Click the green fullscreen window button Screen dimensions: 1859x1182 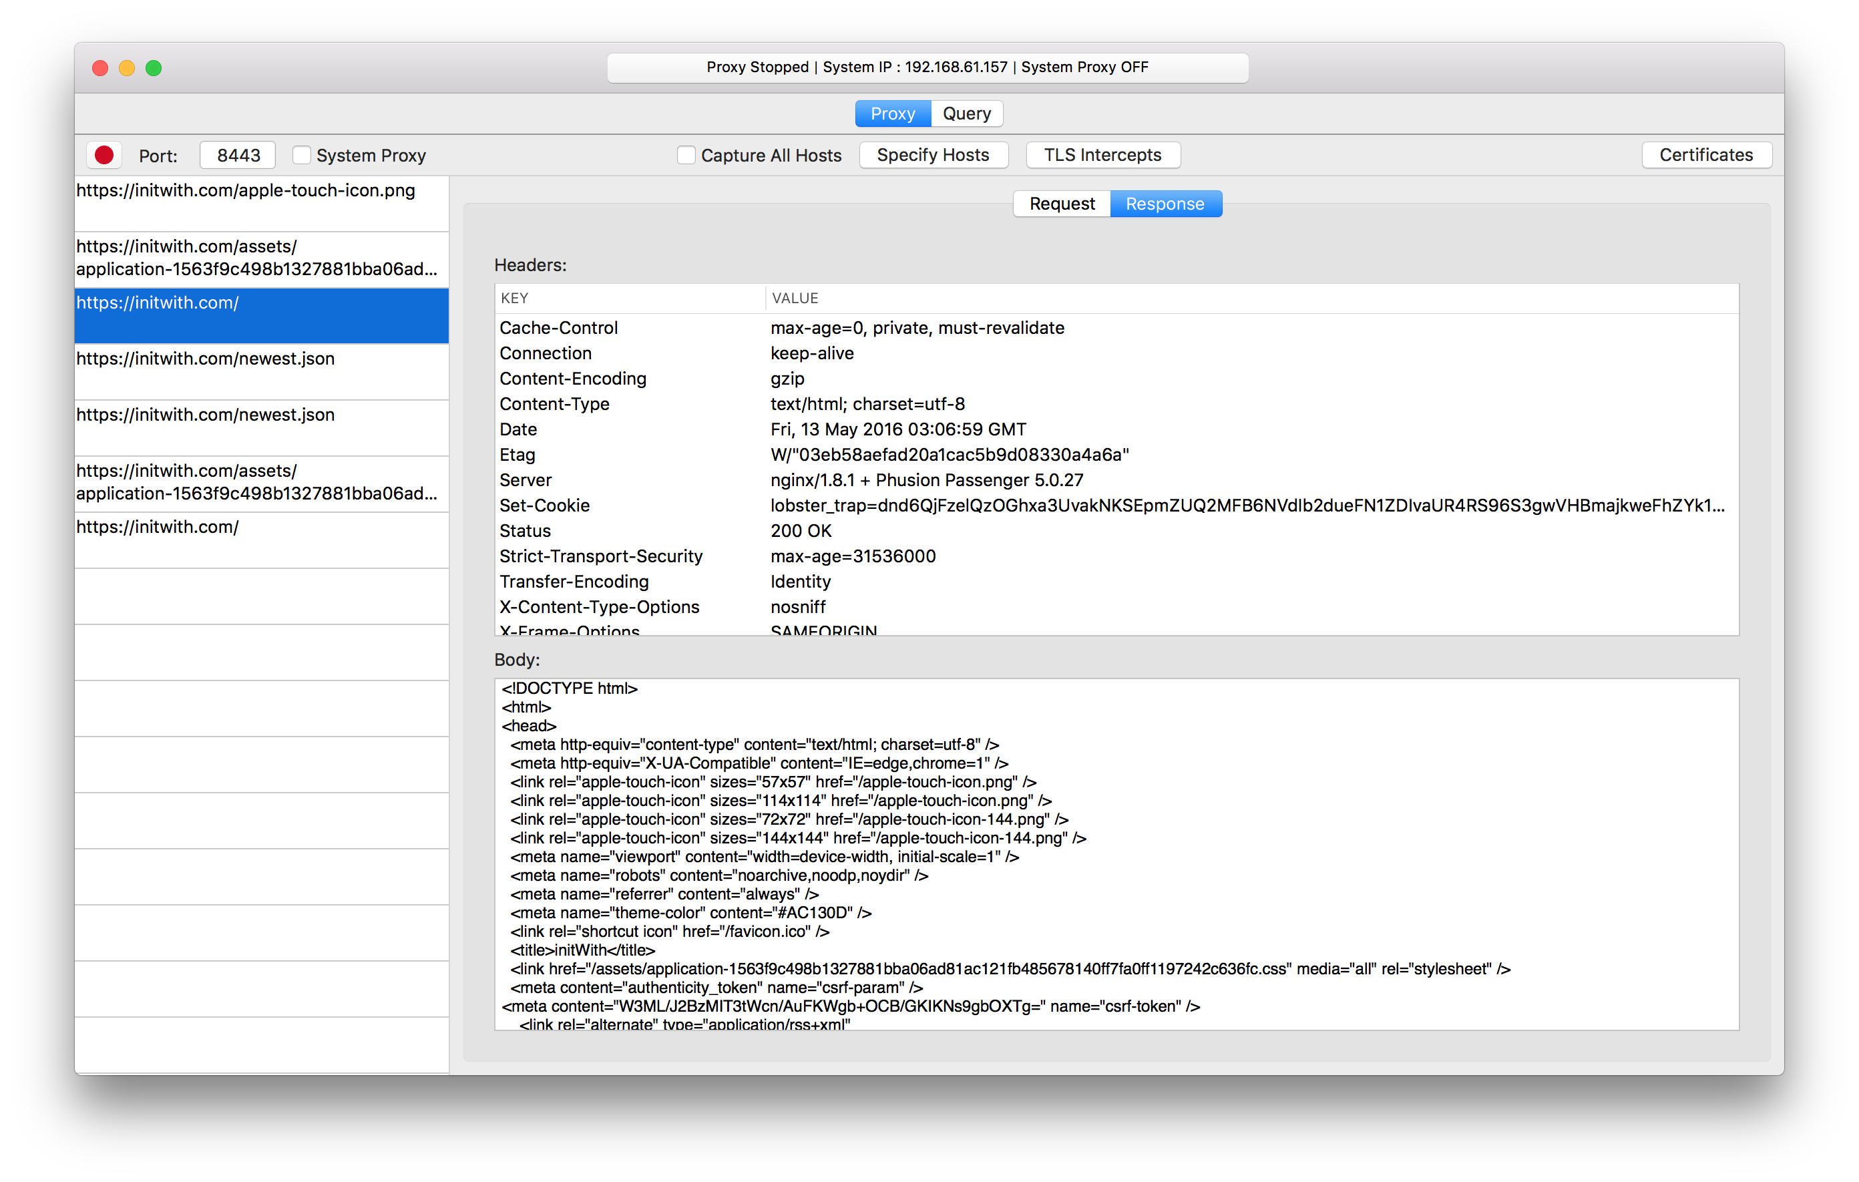click(x=154, y=68)
